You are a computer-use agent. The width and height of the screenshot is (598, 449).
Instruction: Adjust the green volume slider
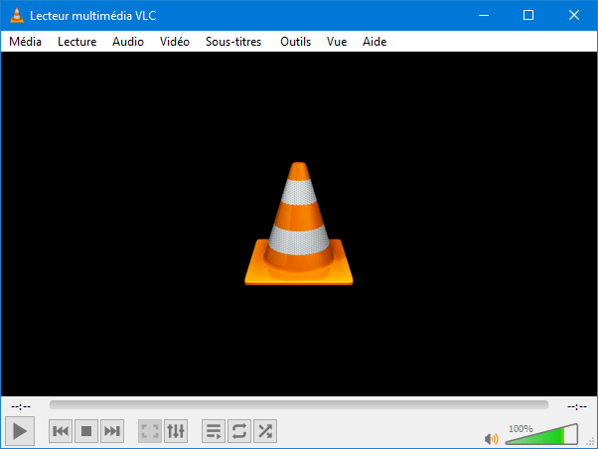[x=541, y=434]
